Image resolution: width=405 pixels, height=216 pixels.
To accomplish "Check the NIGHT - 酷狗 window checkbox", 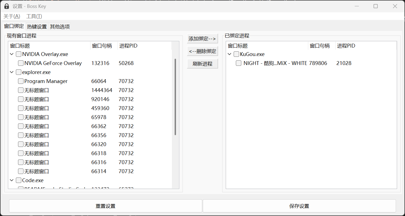I will (x=239, y=63).
